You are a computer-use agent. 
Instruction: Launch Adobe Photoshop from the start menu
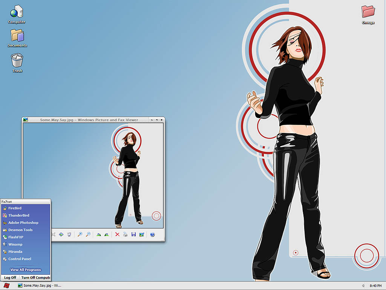click(23, 223)
